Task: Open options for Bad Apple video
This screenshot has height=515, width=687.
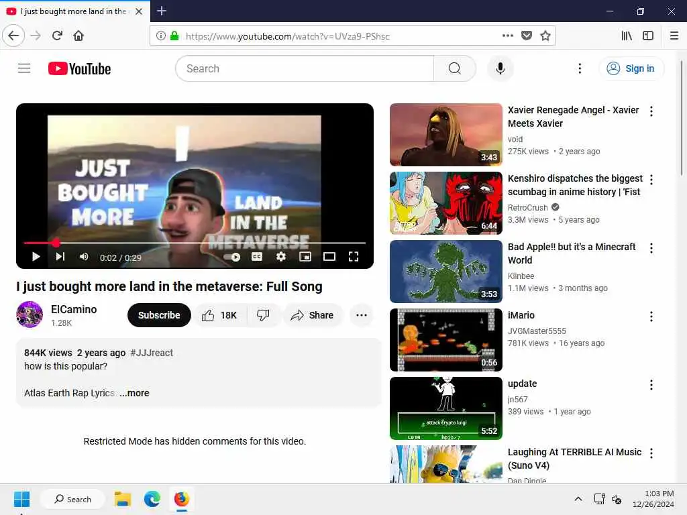Action: pos(651,248)
